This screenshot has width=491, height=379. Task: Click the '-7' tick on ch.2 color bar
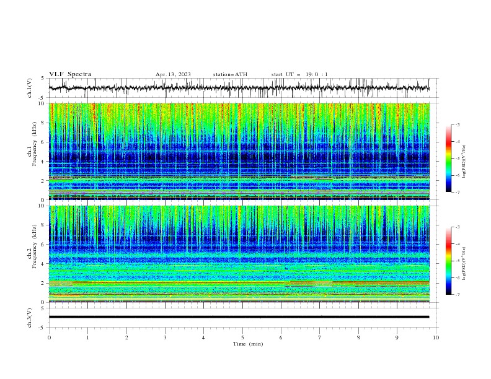(457, 295)
